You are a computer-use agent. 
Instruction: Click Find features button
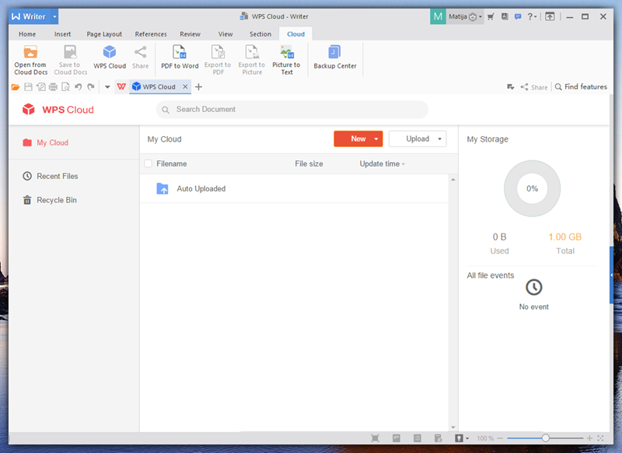[581, 87]
